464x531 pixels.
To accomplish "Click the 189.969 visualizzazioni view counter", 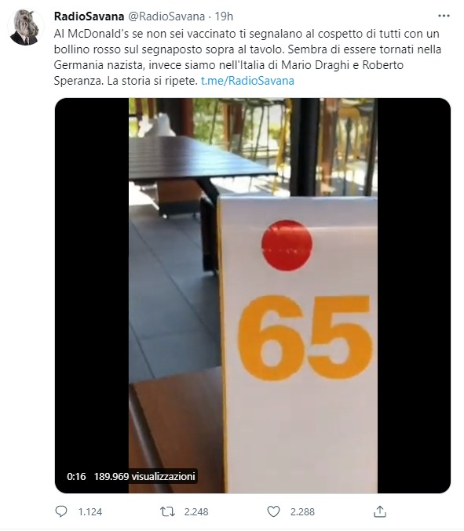I will 144,476.
